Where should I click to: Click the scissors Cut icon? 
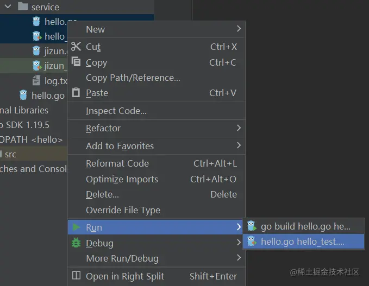tap(76, 47)
